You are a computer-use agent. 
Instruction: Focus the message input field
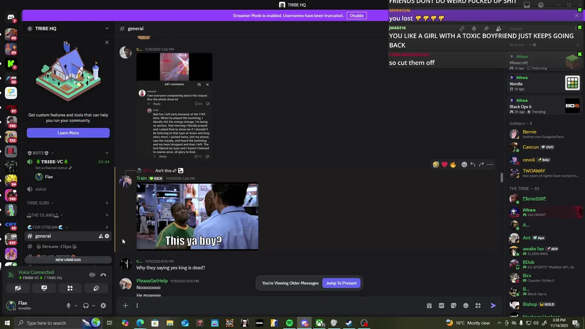point(279,306)
